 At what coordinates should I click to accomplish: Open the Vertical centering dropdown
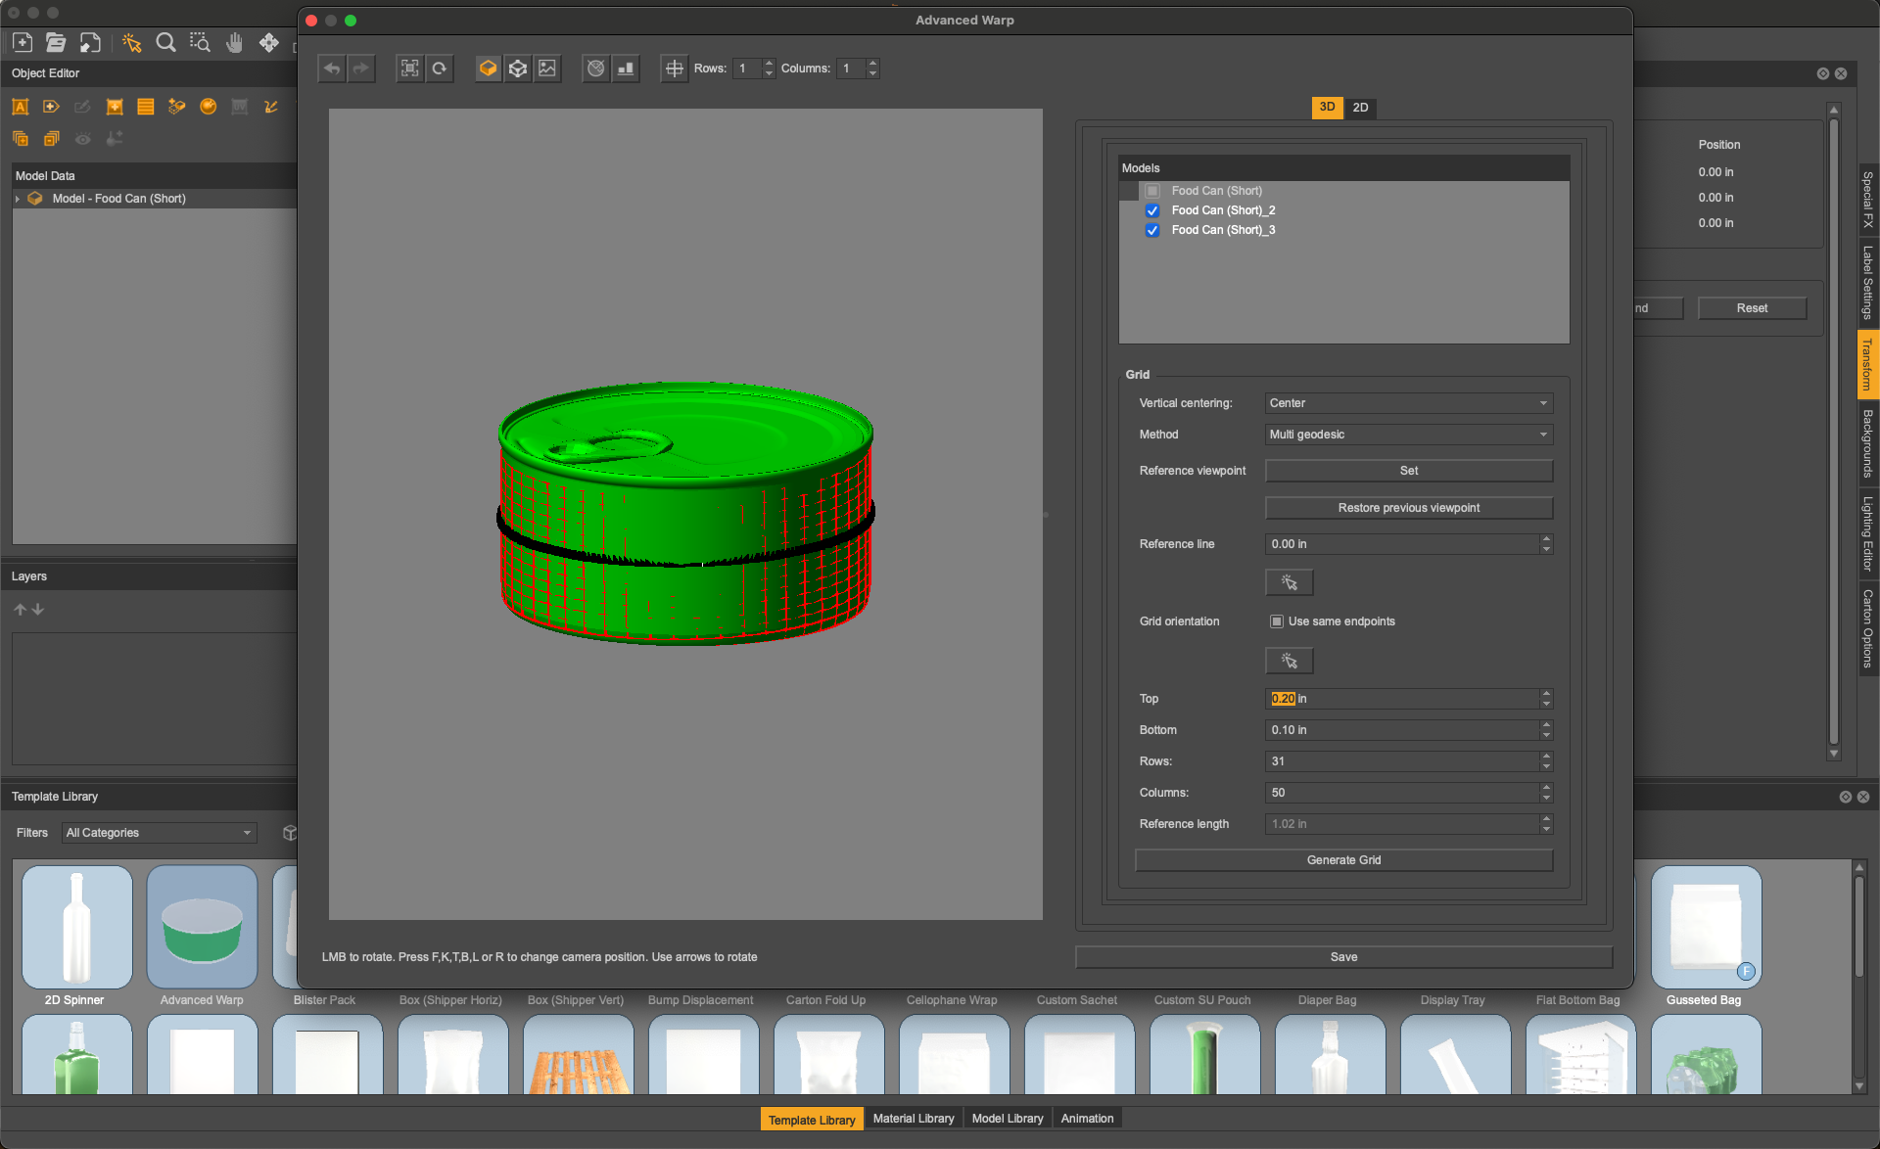click(x=1408, y=403)
